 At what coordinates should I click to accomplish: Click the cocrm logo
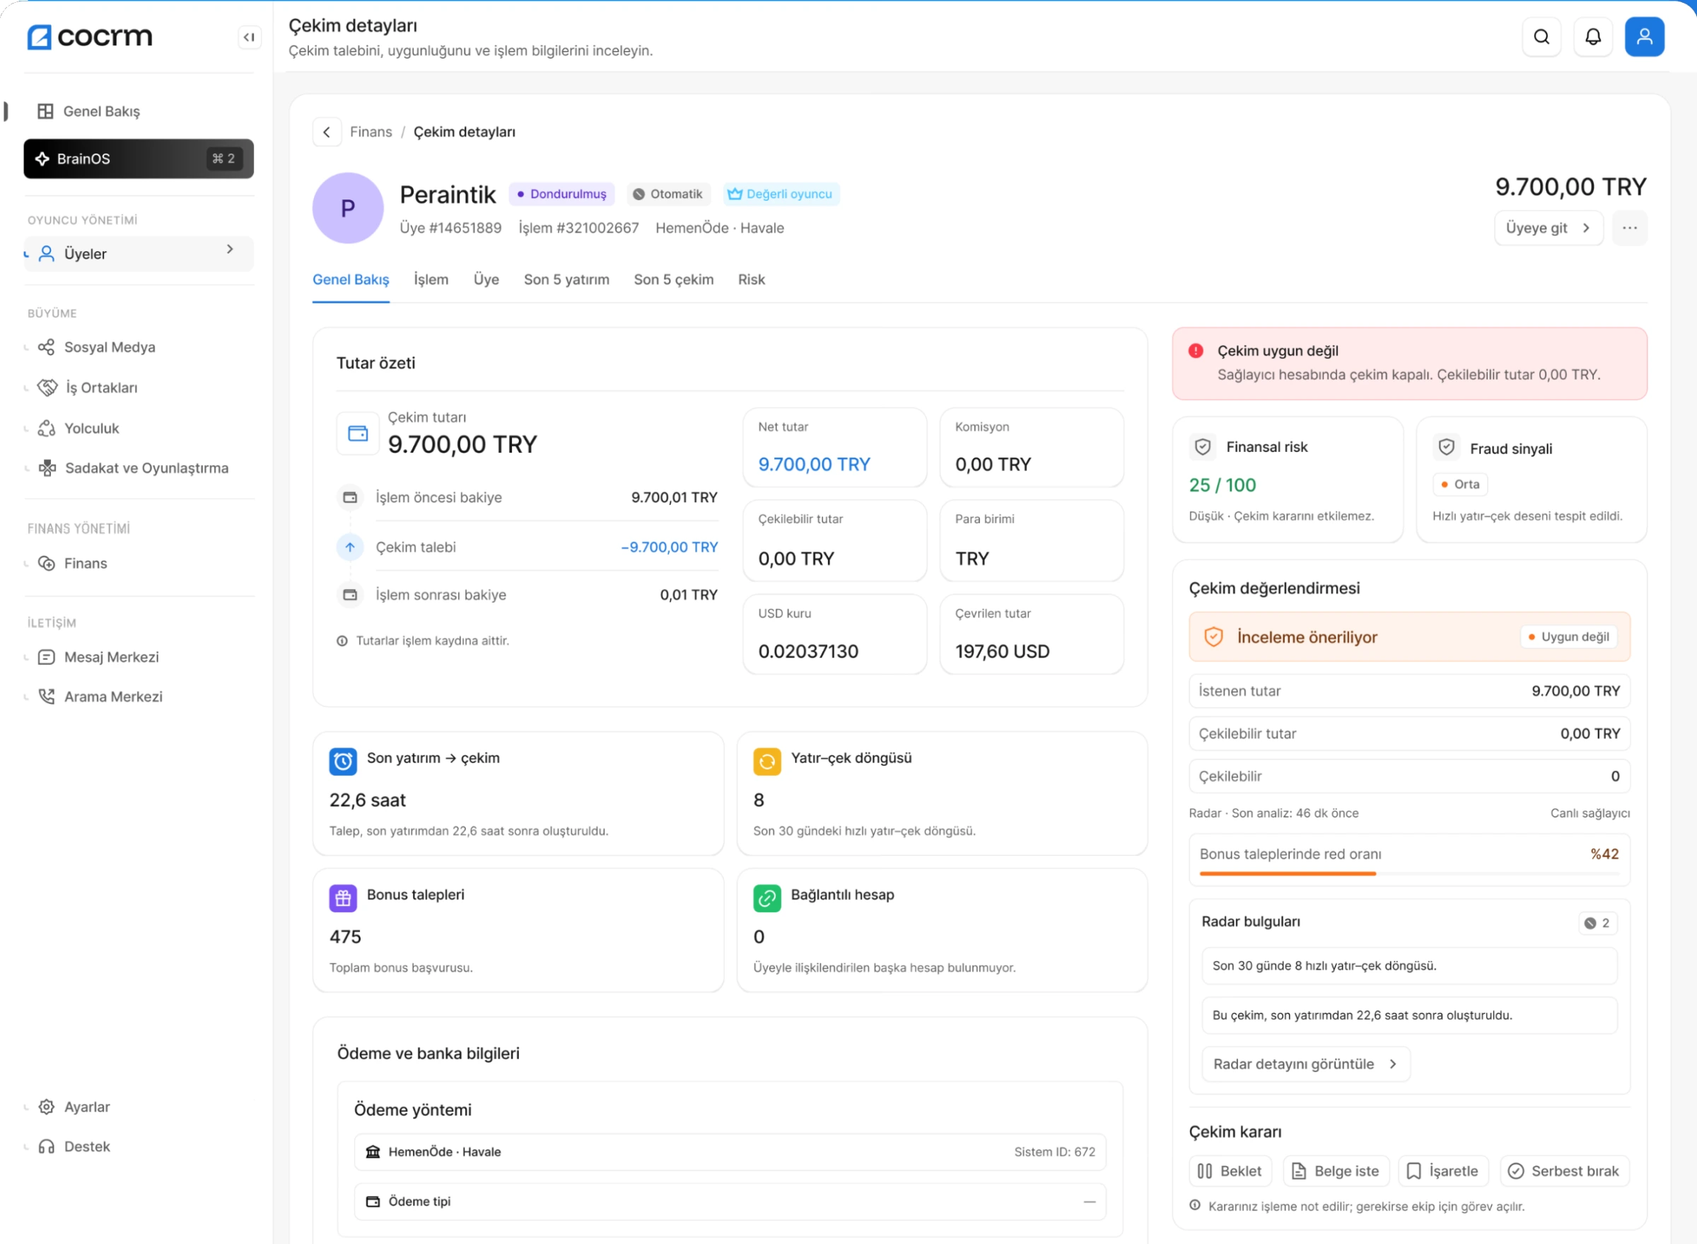[x=90, y=36]
